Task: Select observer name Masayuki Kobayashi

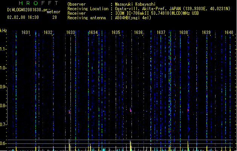Action: tap(135, 4)
